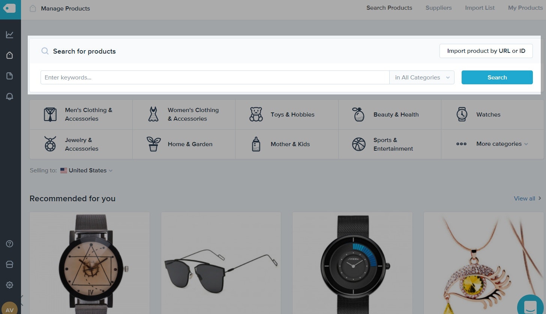Switch to the Suppliers tab
Viewport: 546px width, 314px height.
[438, 8]
